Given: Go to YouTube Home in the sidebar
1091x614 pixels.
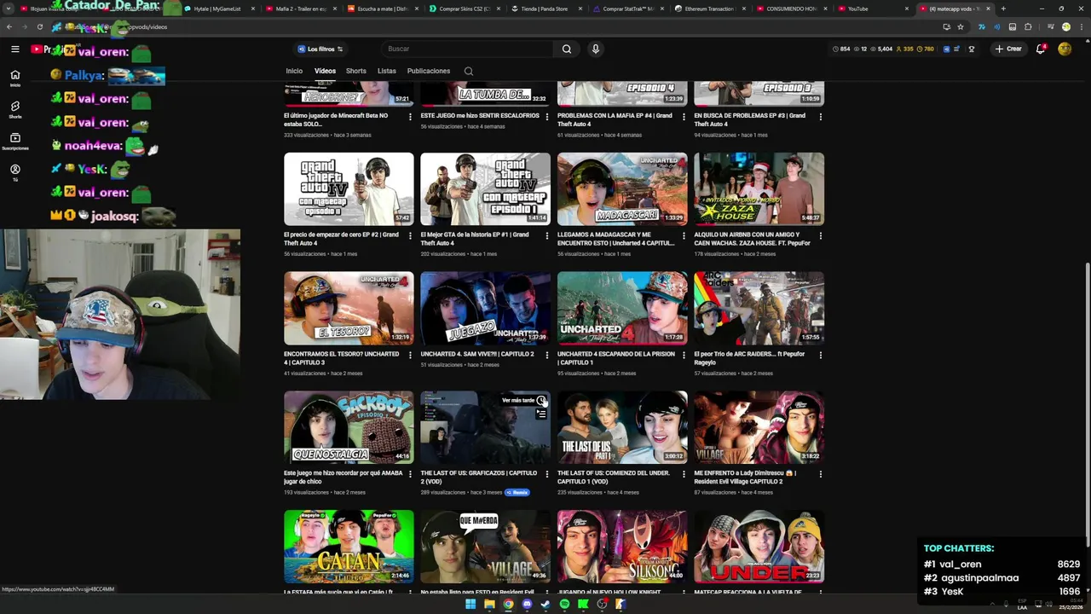Looking at the screenshot, I should click(14, 79).
